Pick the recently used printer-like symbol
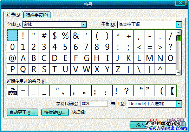This screenshot has width=189, height=132. coord(13,91)
